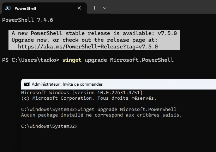This screenshot has height=152, width=216.
Task: Click the Microsoft Corporation copyright line
Action: (x=89, y=98)
